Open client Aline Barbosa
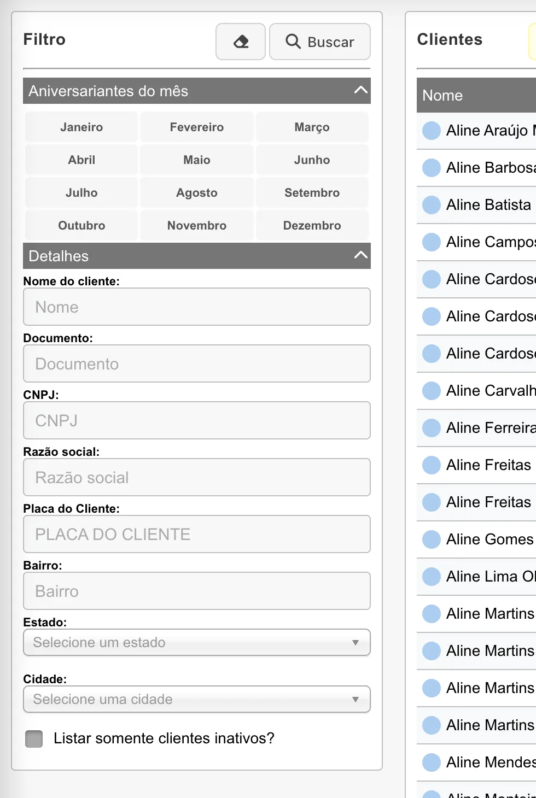Screen dimensions: 536x798 point(491,168)
